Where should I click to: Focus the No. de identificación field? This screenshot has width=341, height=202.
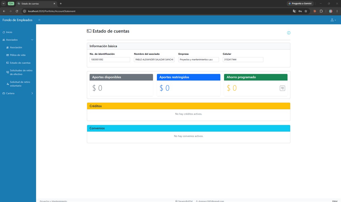coord(110,60)
